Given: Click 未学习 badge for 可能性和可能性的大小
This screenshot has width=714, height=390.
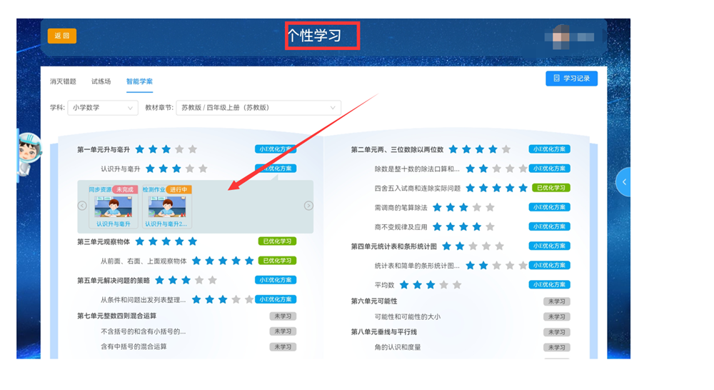Looking at the screenshot, I should [556, 316].
